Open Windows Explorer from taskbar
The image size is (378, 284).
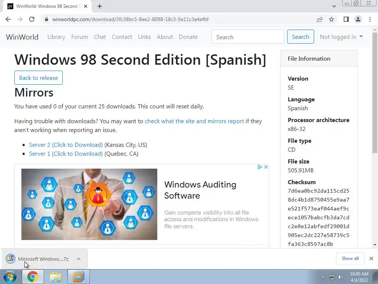56,277
